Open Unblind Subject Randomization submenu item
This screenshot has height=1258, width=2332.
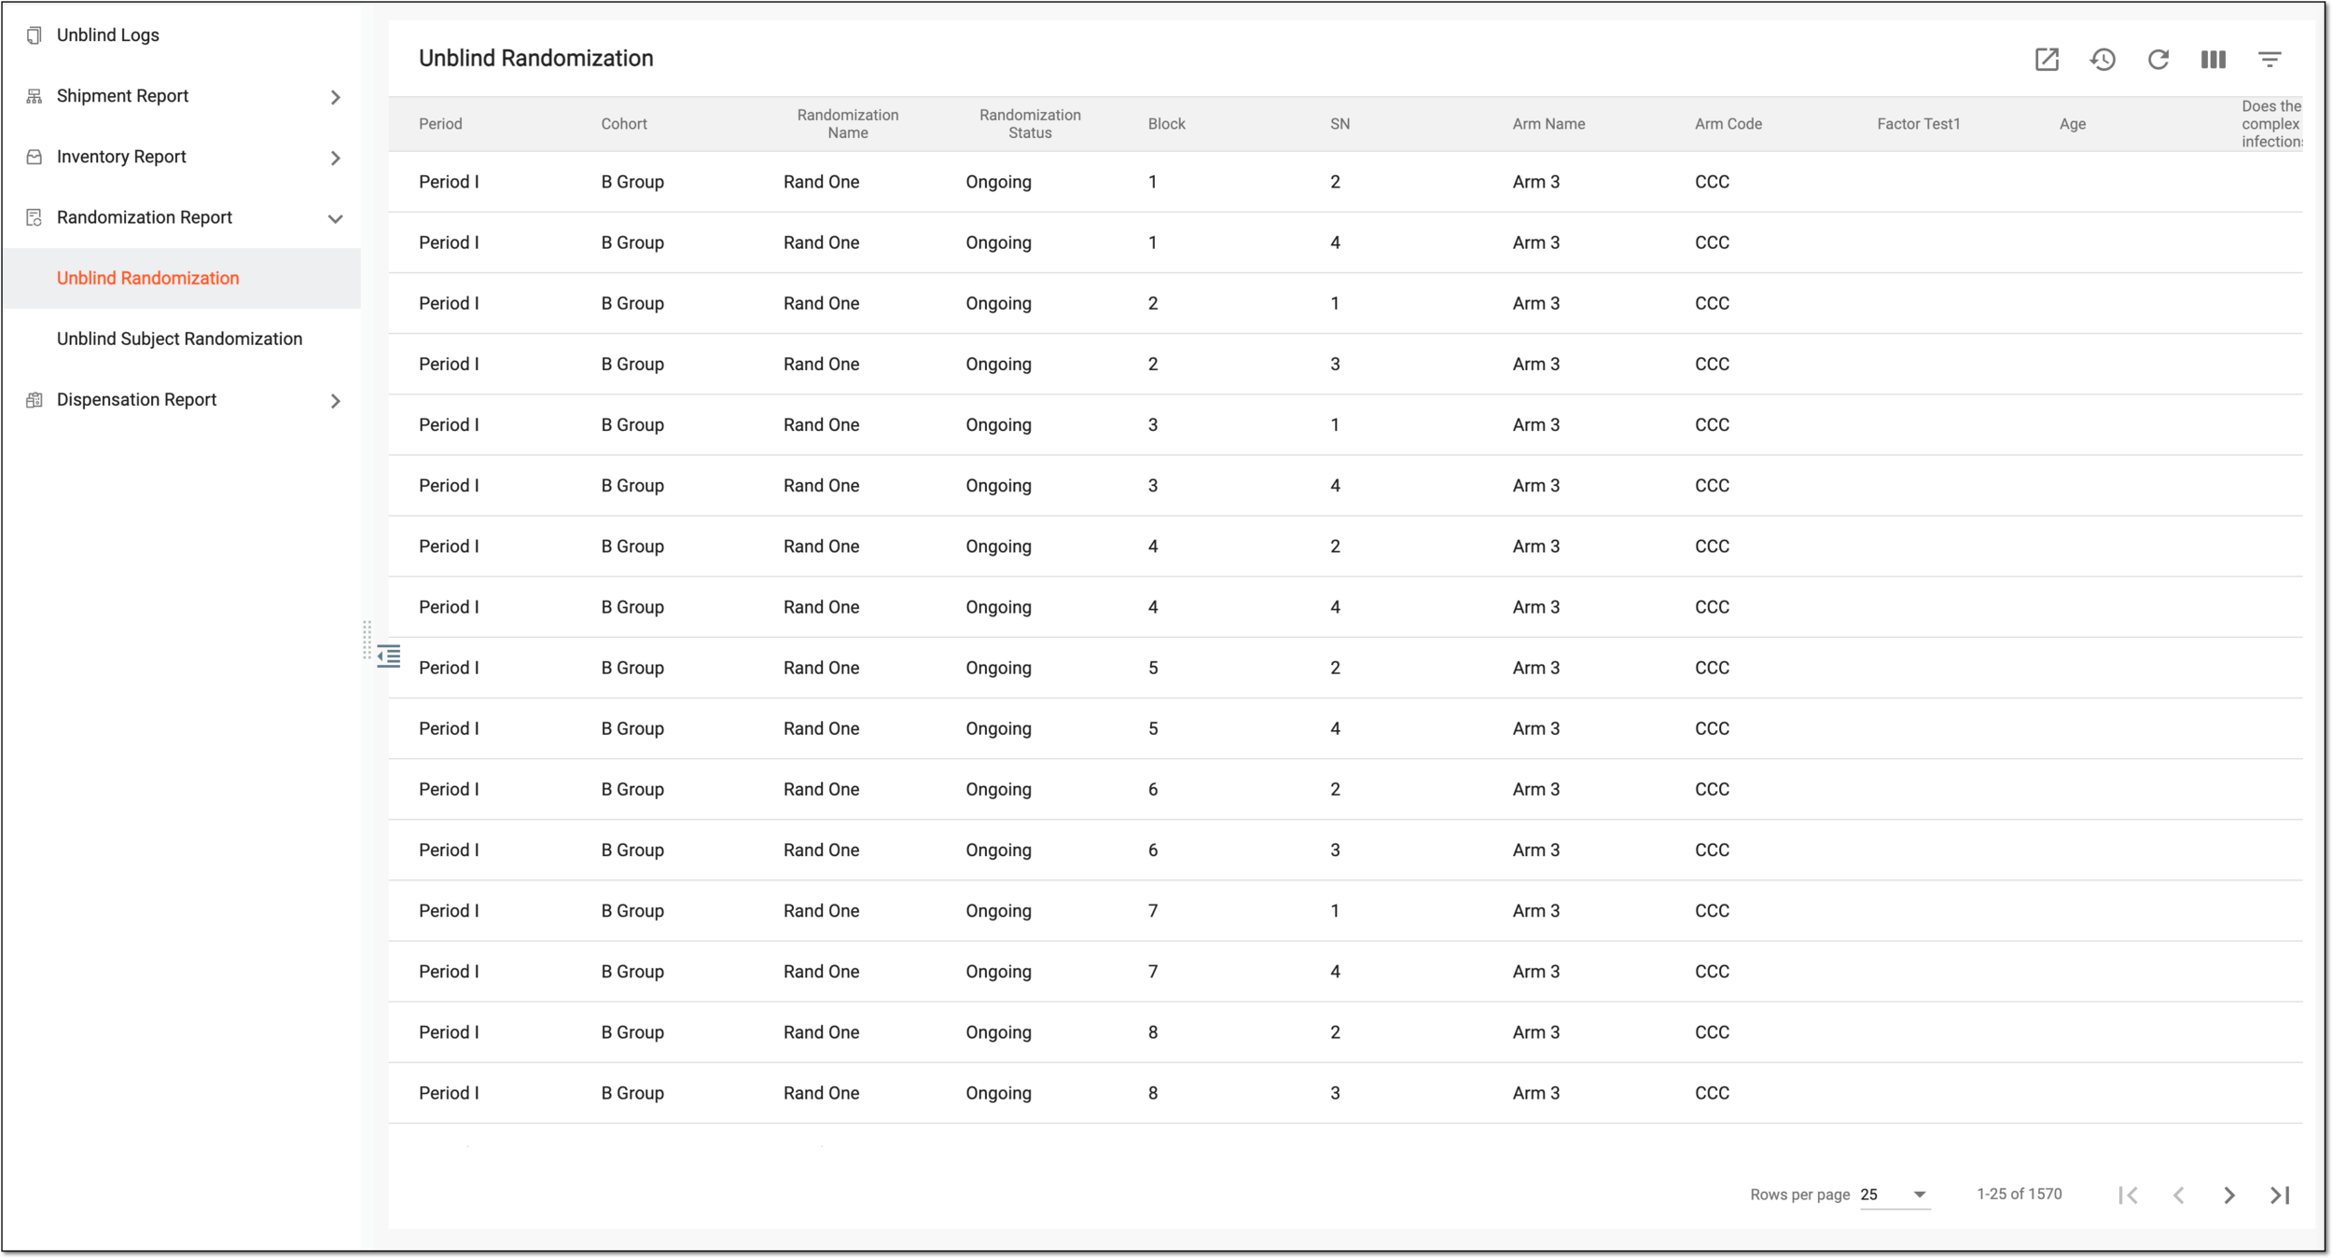[x=180, y=339]
